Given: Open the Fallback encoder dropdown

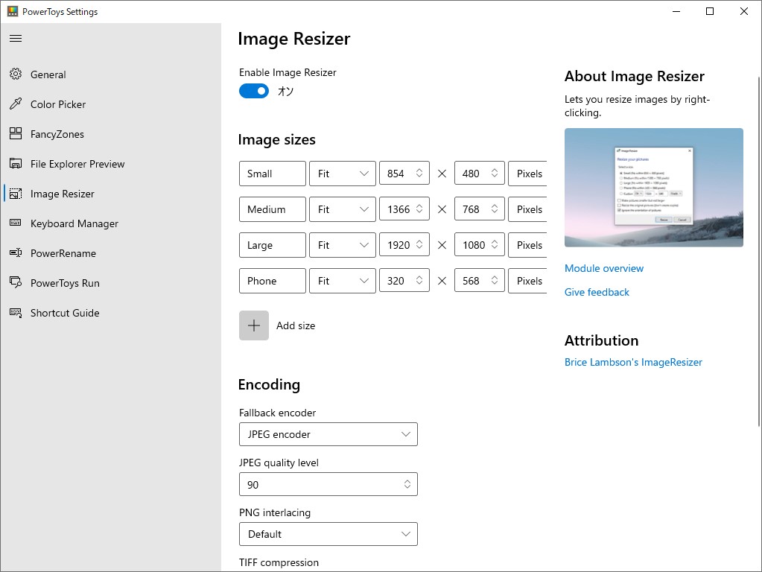Looking at the screenshot, I should [328, 434].
